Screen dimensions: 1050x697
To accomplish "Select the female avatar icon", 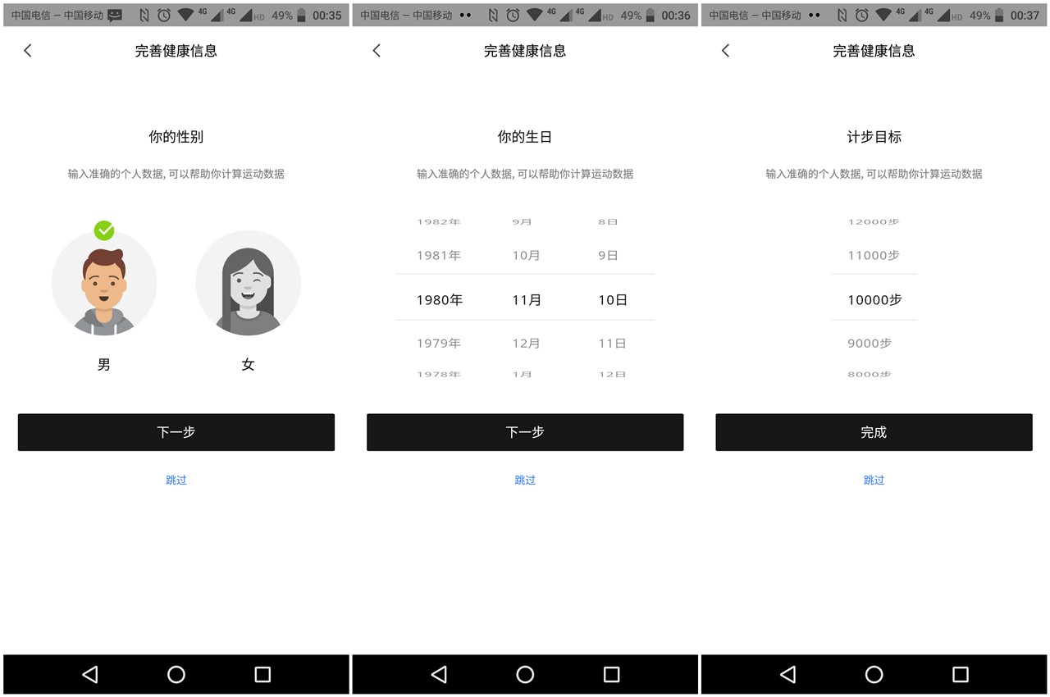I will pyautogui.click(x=248, y=282).
